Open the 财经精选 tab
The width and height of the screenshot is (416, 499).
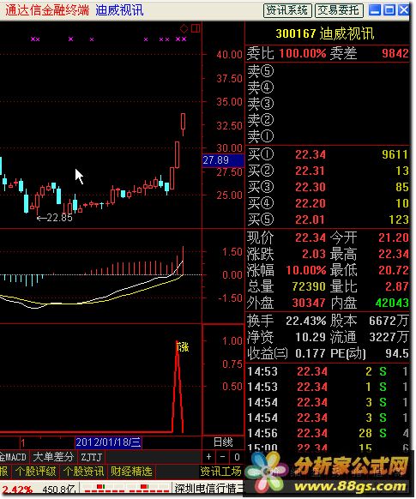(131, 472)
